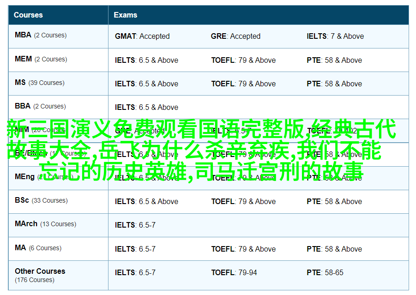
Task: Choose "IELTS: 6.5 & Above" in BSc row
Action: (146, 202)
